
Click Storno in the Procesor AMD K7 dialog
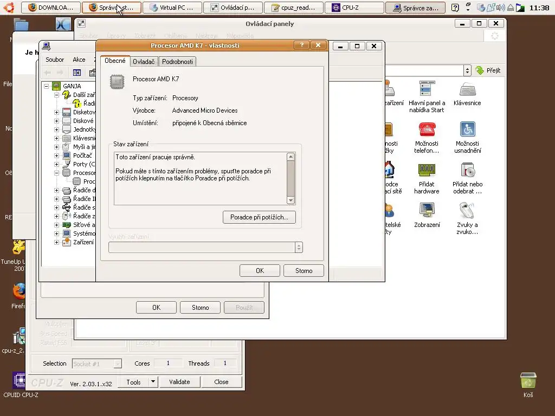304,271
